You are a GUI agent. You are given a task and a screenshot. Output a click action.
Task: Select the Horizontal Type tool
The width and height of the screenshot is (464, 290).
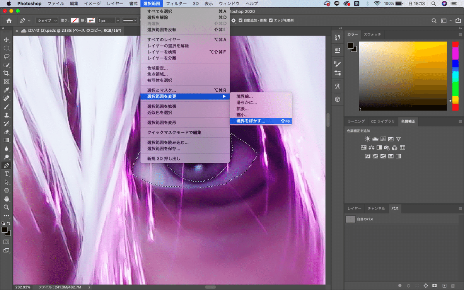click(x=6, y=174)
